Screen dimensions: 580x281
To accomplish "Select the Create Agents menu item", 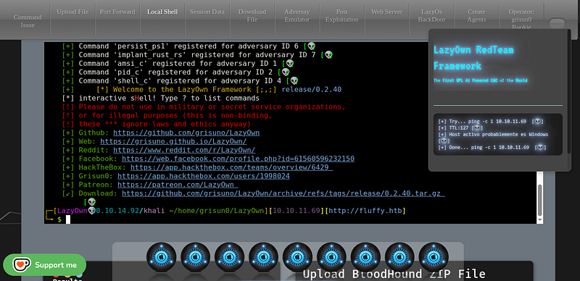I will click(476, 15).
